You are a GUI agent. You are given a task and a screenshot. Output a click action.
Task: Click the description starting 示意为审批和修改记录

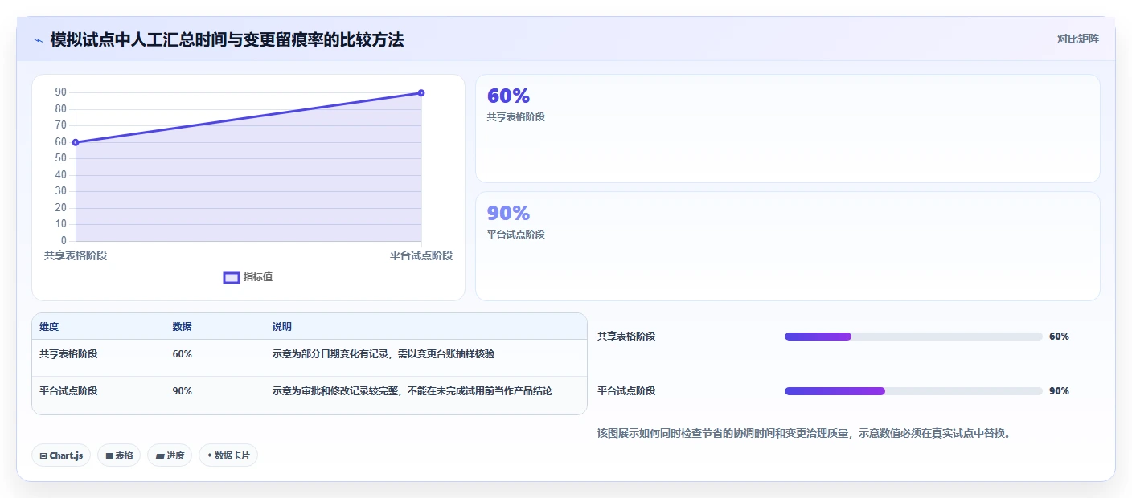coord(412,391)
